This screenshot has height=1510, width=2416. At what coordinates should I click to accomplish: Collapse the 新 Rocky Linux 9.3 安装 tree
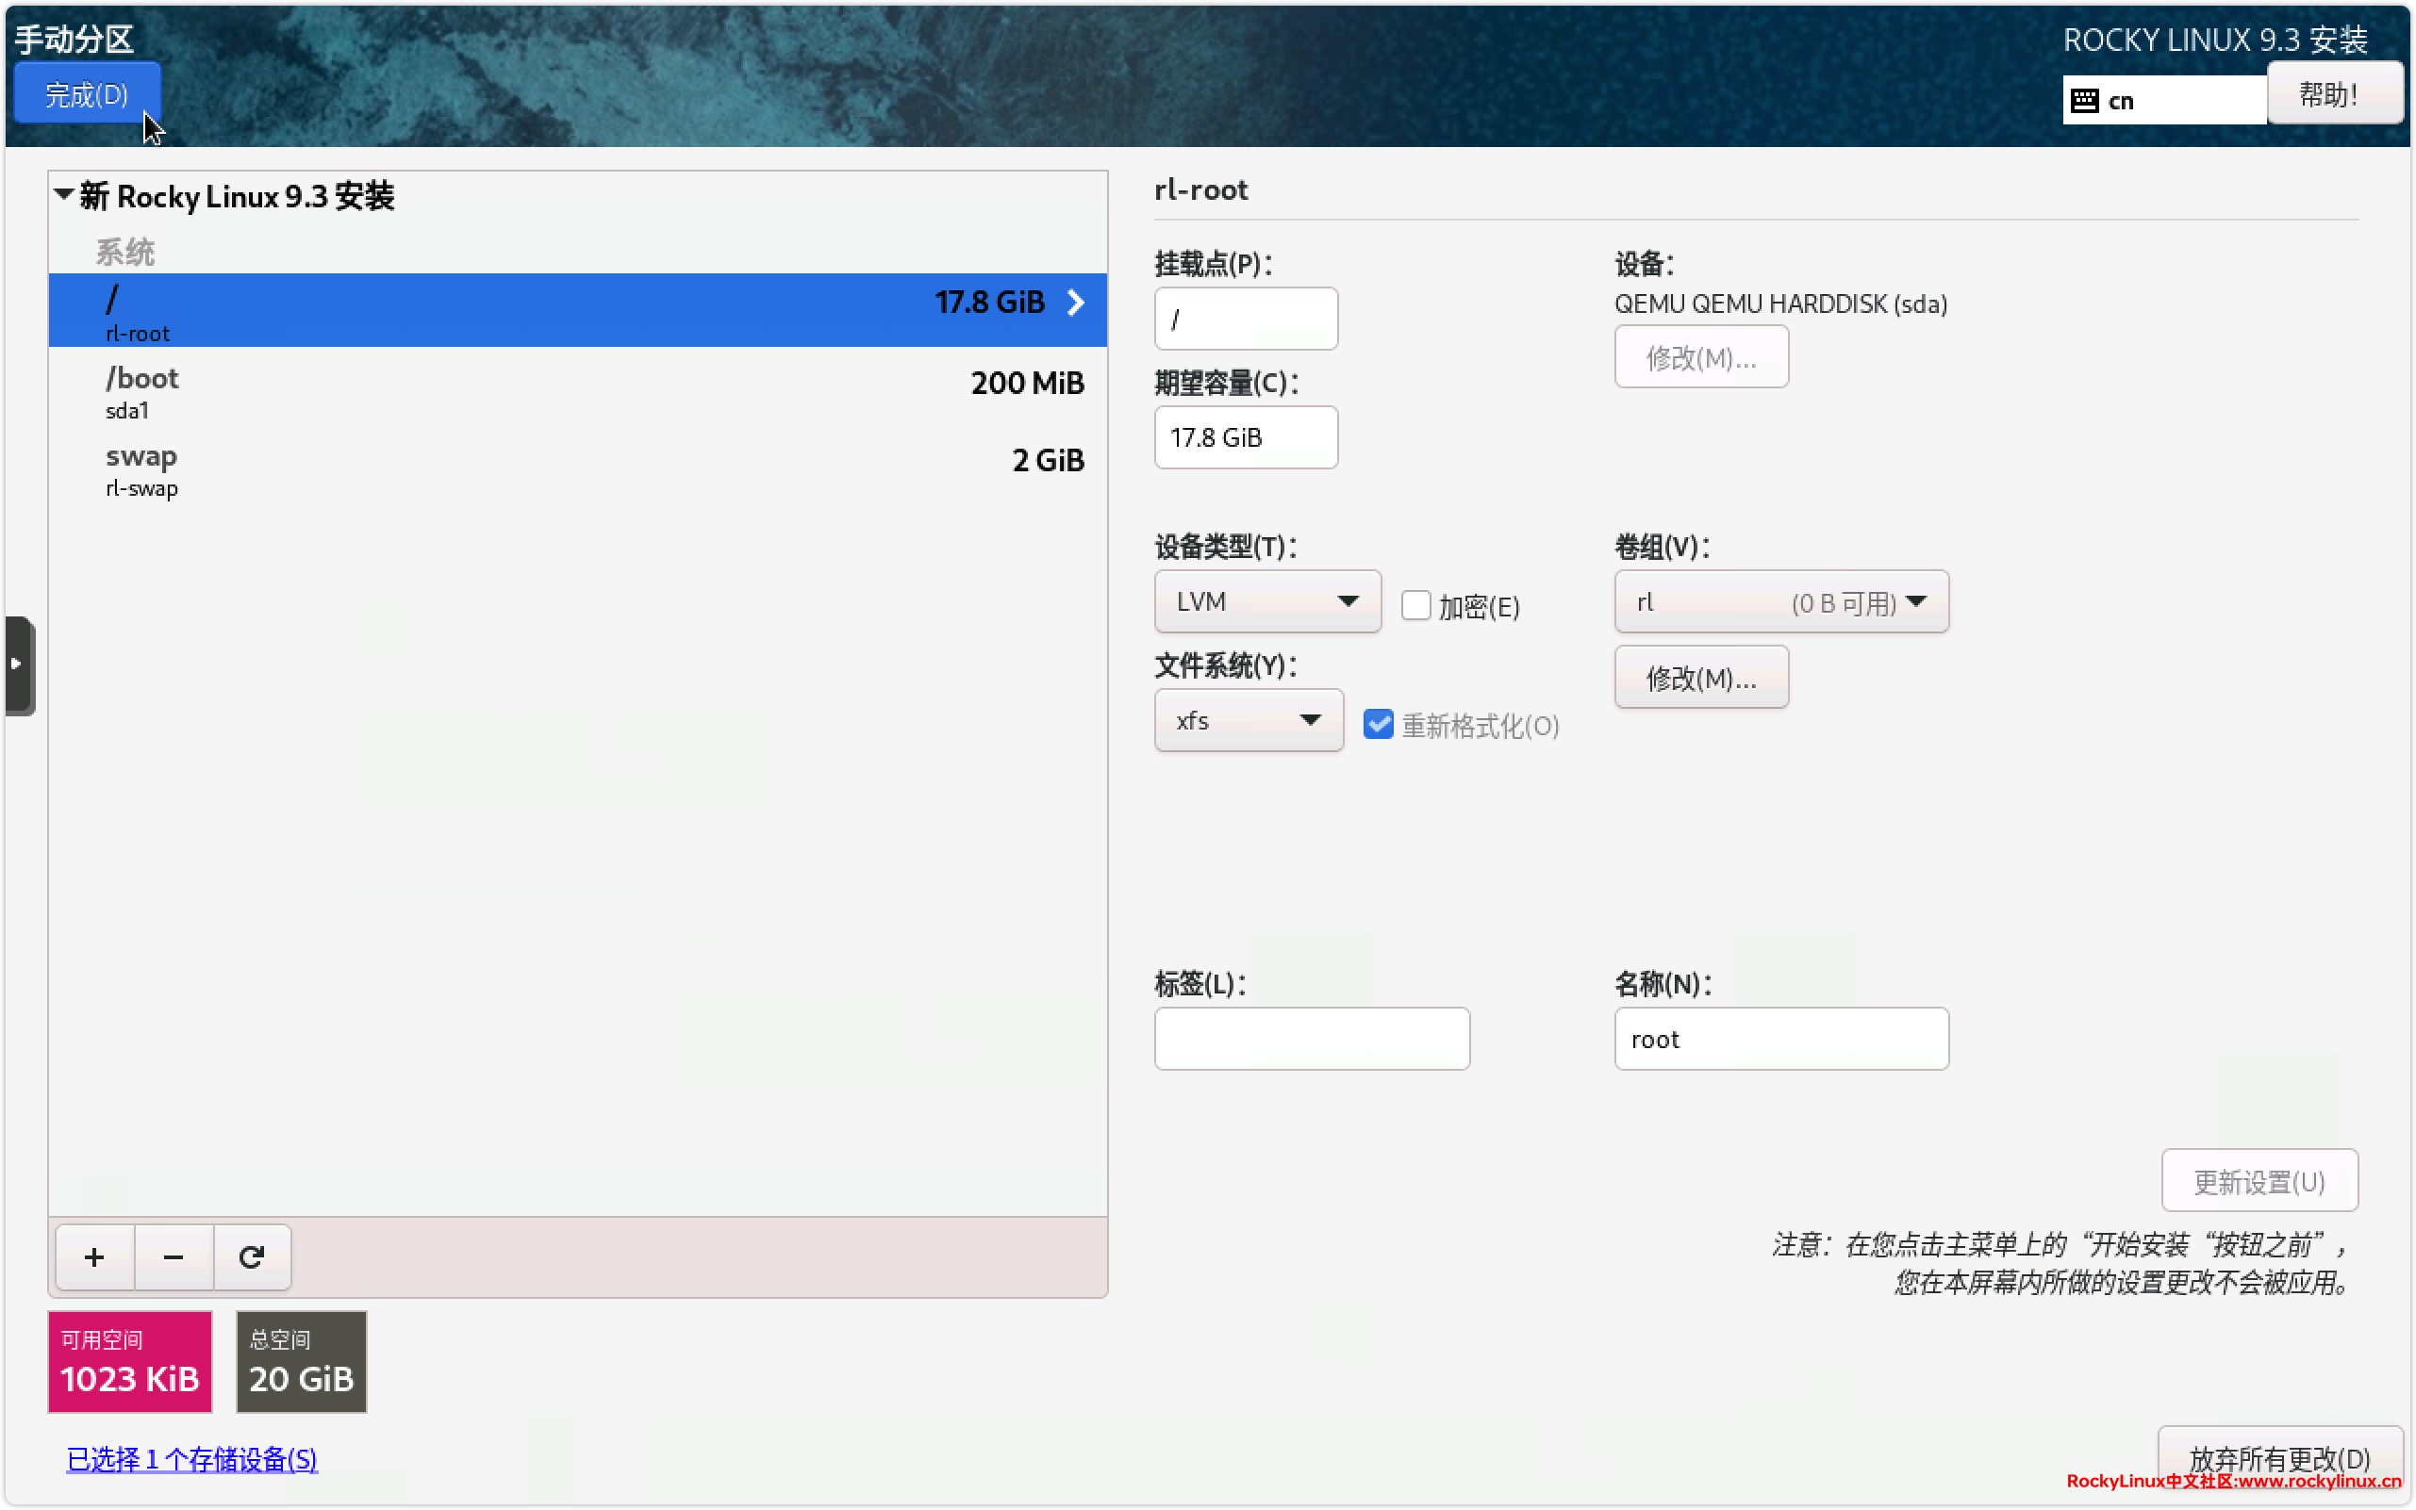tap(64, 195)
